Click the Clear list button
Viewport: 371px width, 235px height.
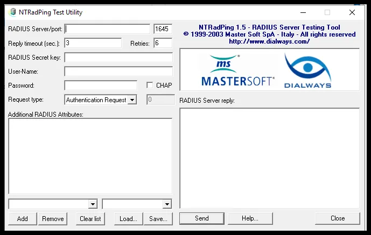coord(90,219)
